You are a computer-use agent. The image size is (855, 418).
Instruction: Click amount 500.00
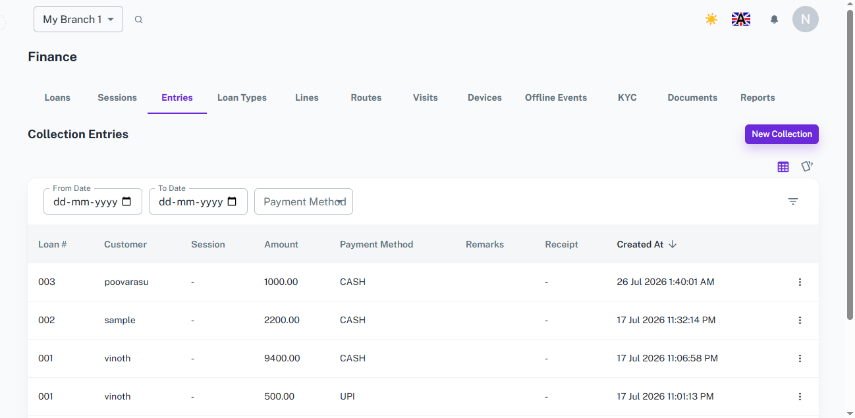click(279, 396)
